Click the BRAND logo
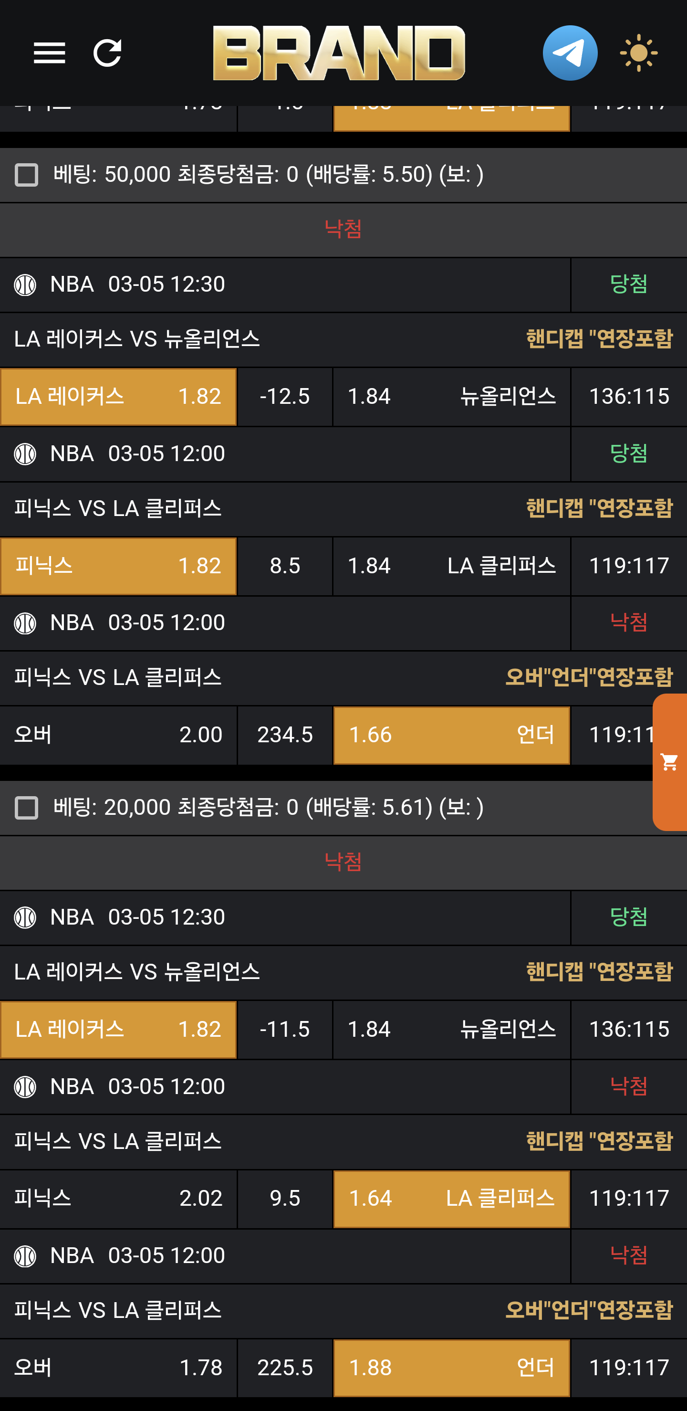This screenshot has height=1411, width=687. 339,53
